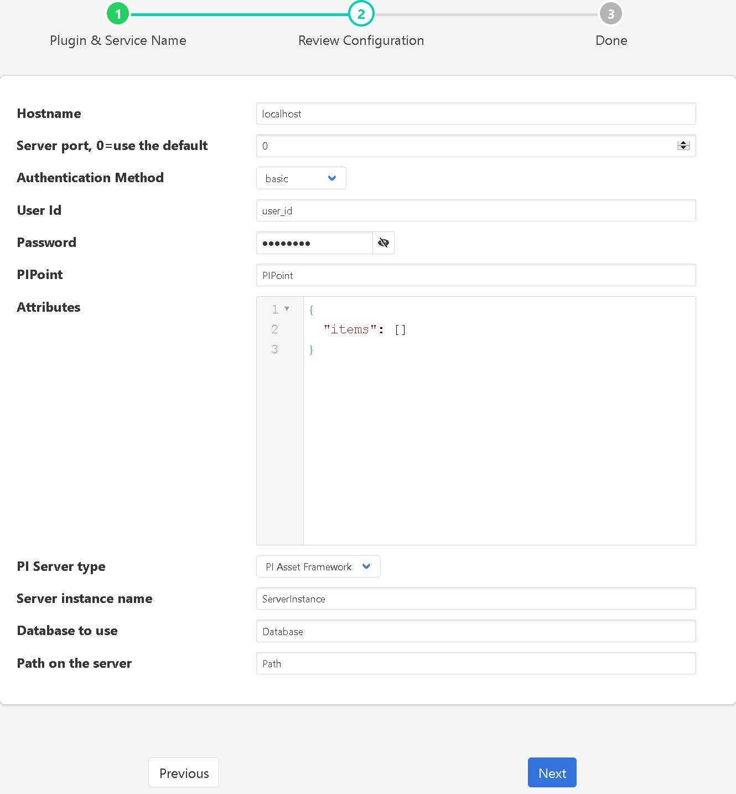The width and height of the screenshot is (736, 794).
Task: Click the Server port number field
Action: pos(465,146)
